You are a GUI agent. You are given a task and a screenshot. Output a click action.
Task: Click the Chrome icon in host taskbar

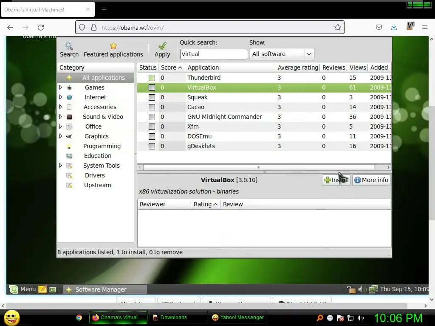[x=79, y=318]
